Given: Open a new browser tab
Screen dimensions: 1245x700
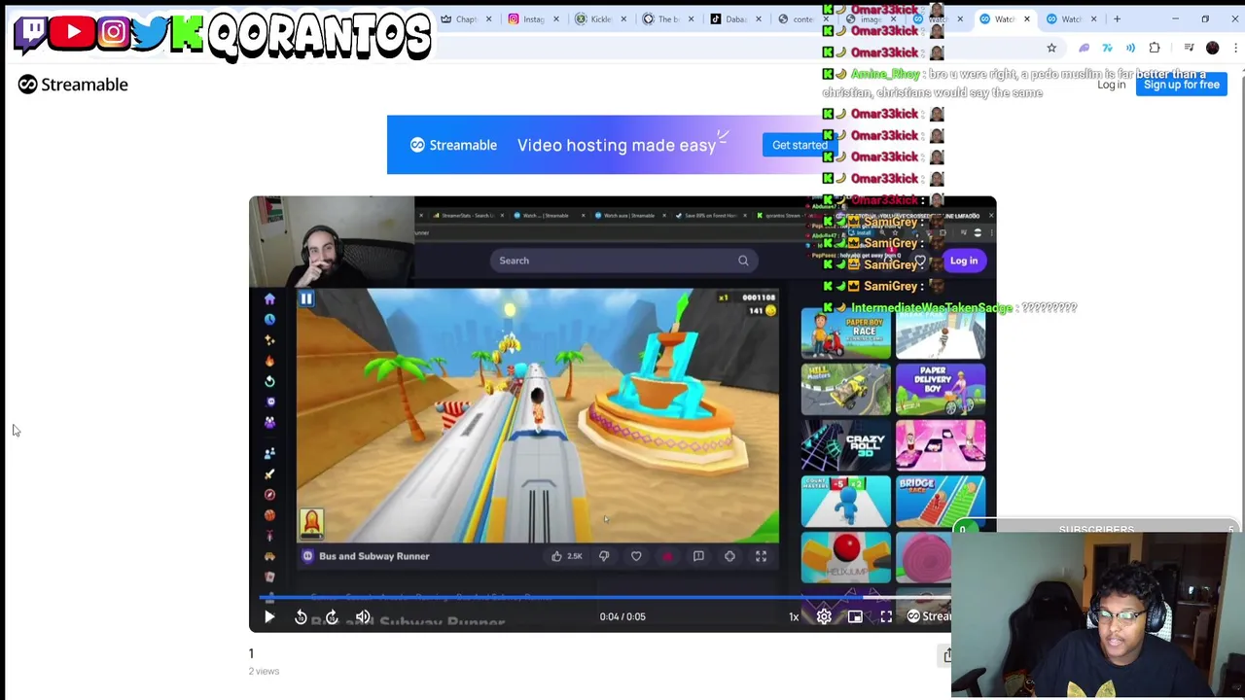Looking at the screenshot, I should [1117, 18].
